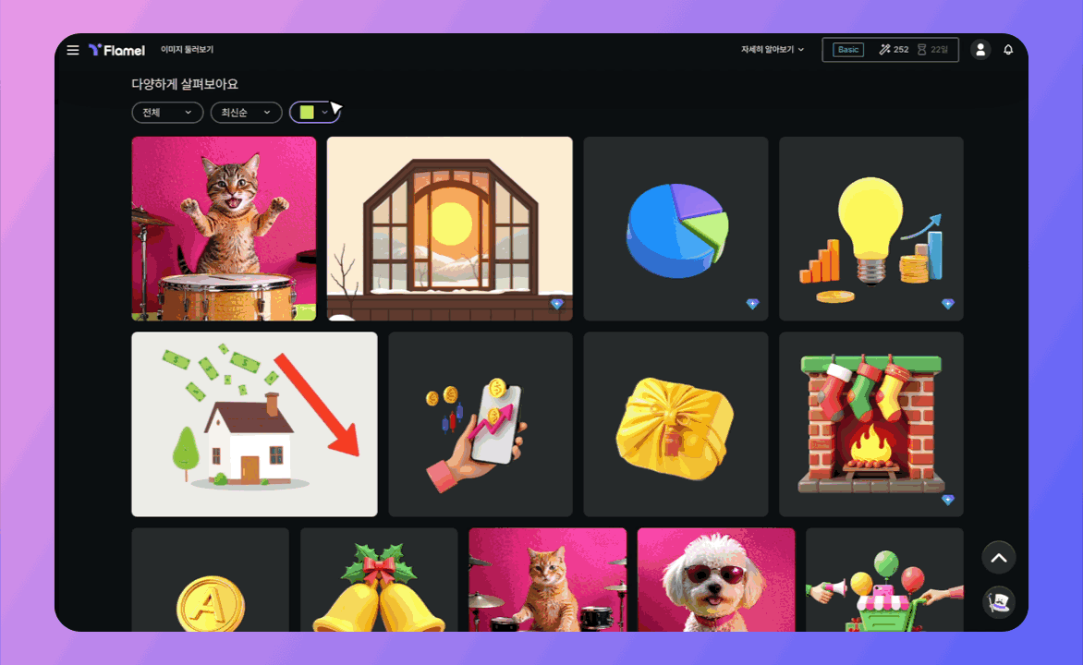Expand the 전체 category dropdown
The height and width of the screenshot is (665, 1083).
[166, 112]
